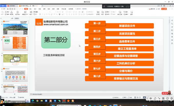Viewport: 174px width, 106px height.
Task: Collapse the ribbon with the chevron
Action: point(172,9)
